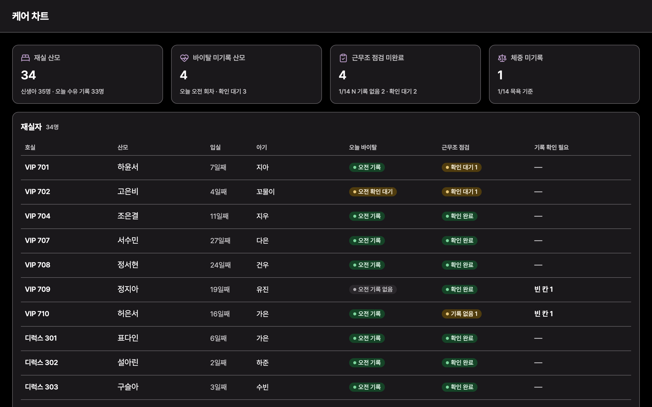Image resolution: width=652 pixels, height=407 pixels.
Task: Click mother name 조은결
Action: 128,216
